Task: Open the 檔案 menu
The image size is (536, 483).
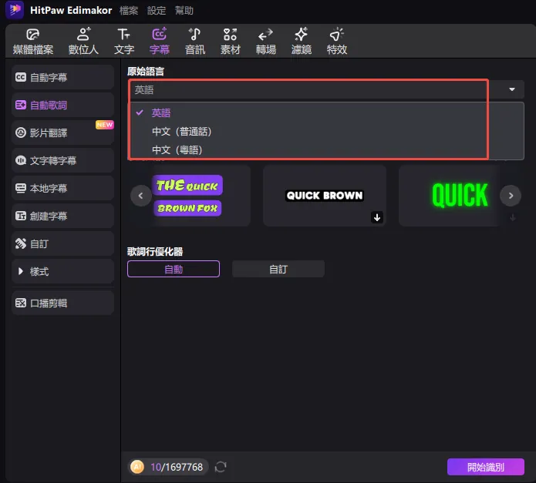Action: click(x=129, y=11)
